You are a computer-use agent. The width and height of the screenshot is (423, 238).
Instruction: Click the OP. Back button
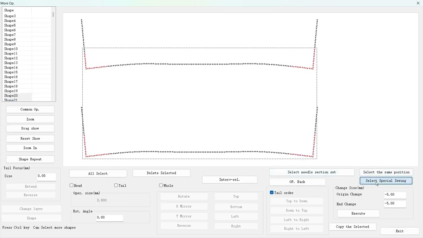pyautogui.click(x=297, y=182)
